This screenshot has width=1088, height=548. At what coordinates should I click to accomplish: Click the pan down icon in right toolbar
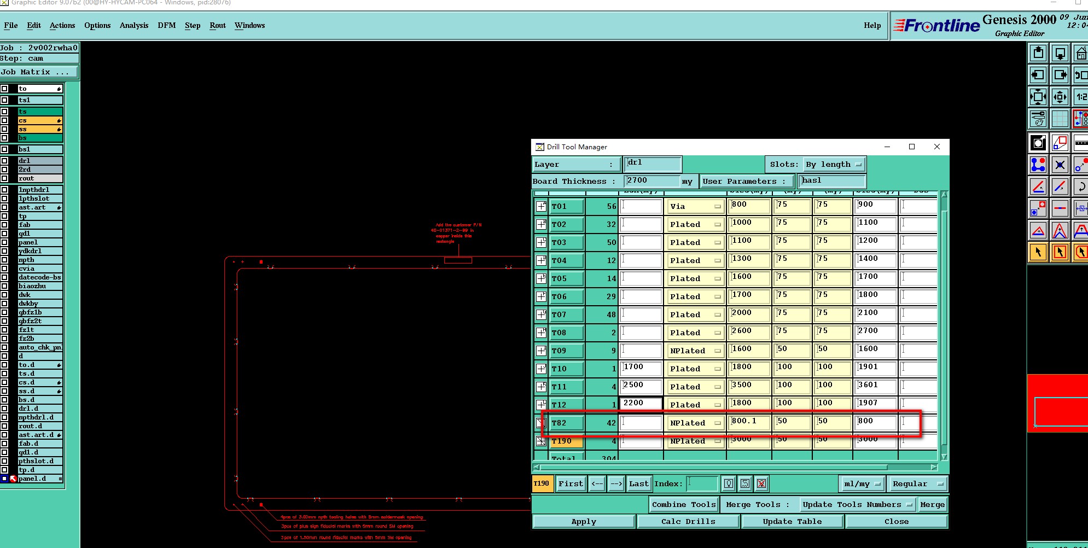click(1060, 53)
